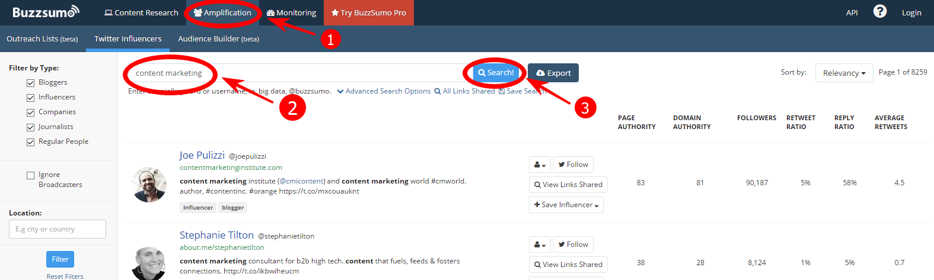Follow Stephanie Tilton on Twitter
The height and width of the screenshot is (280, 934).
click(x=573, y=244)
